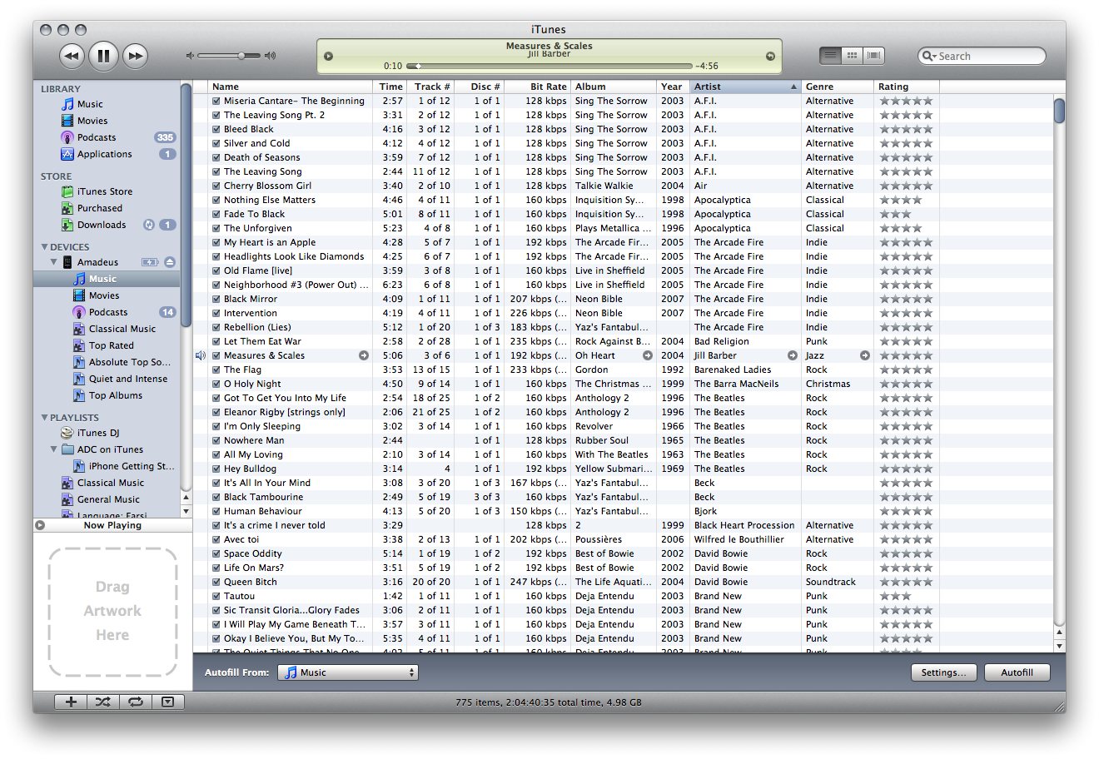The width and height of the screenshot is (1099, 759).
Task: Uncheck the Eleanor Rigby checkbox
Action: point(216,412)
